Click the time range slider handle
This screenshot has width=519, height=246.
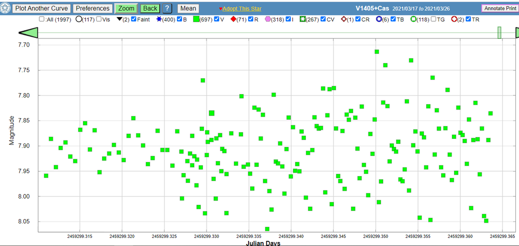499,33
